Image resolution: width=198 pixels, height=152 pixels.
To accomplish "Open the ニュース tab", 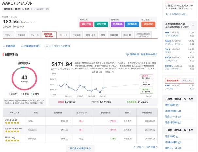I will coord(63,35).
